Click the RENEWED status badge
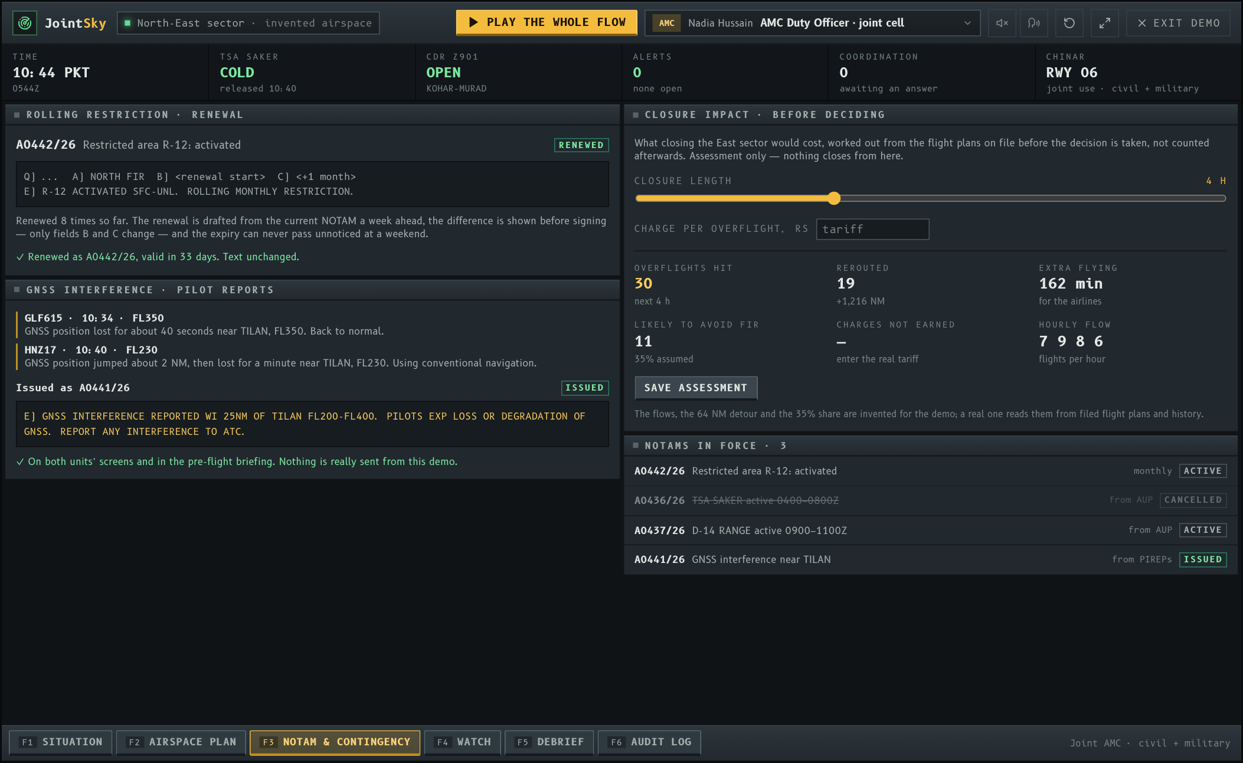The width and height of the screenshot is (1243, 763). click(x=581, y=145)
